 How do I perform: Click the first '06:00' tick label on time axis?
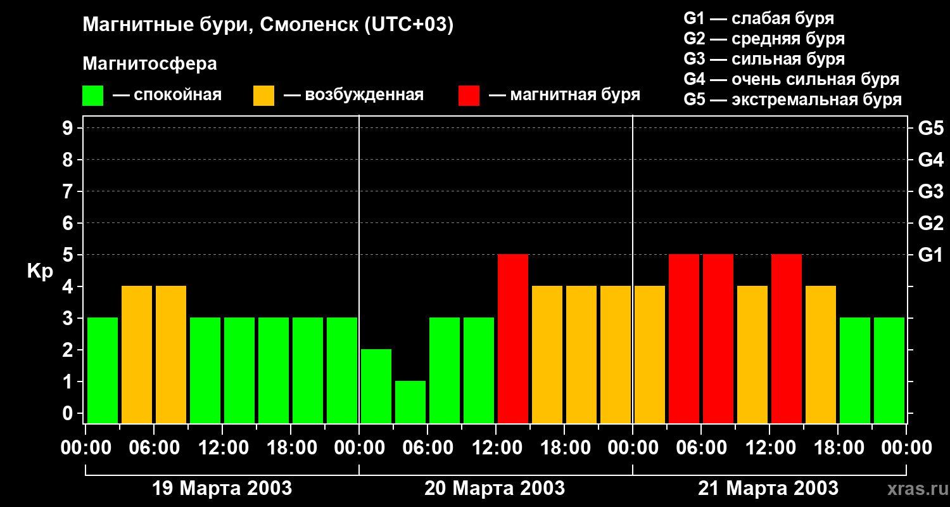[153, 448]
